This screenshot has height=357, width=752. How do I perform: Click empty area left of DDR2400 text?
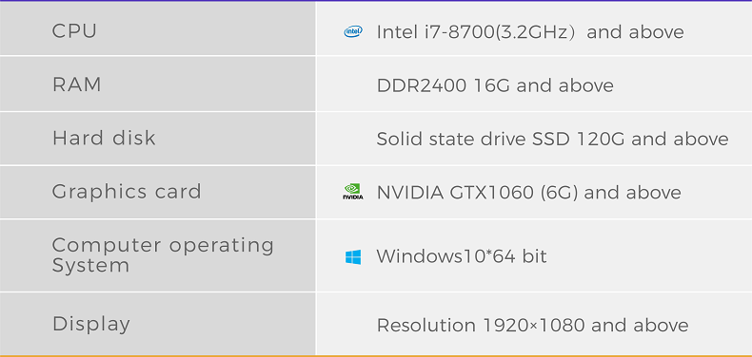(346, 85)
